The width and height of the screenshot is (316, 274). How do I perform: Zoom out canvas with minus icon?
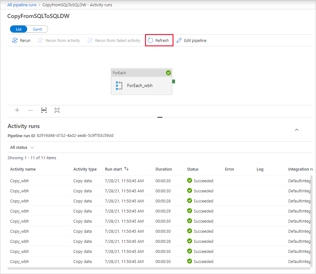point(30,110)
